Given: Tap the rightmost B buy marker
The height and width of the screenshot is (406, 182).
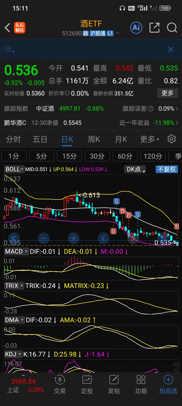Looking at the screenshot, I should (177, 226).
